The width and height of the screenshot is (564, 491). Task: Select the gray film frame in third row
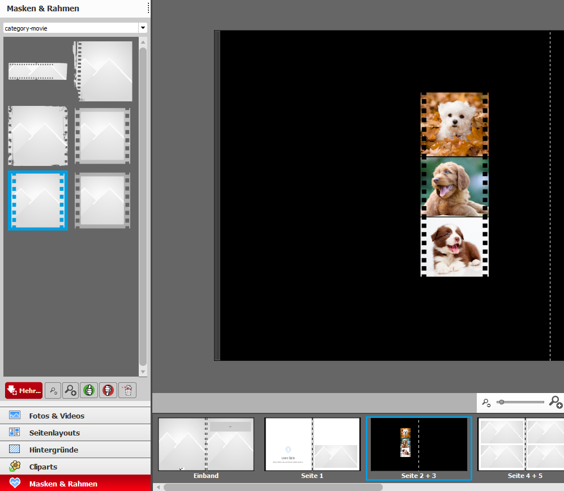click(x=102, y=200)
